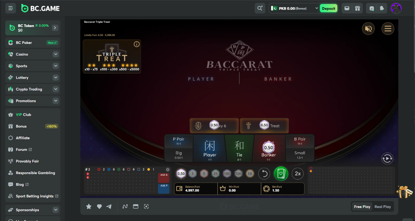Click the green Deposit button
The width and height of the screenshot is (415, 221).
pos(328,8)
